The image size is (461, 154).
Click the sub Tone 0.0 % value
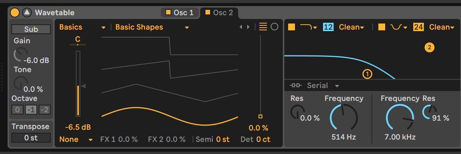click(33, 90)
